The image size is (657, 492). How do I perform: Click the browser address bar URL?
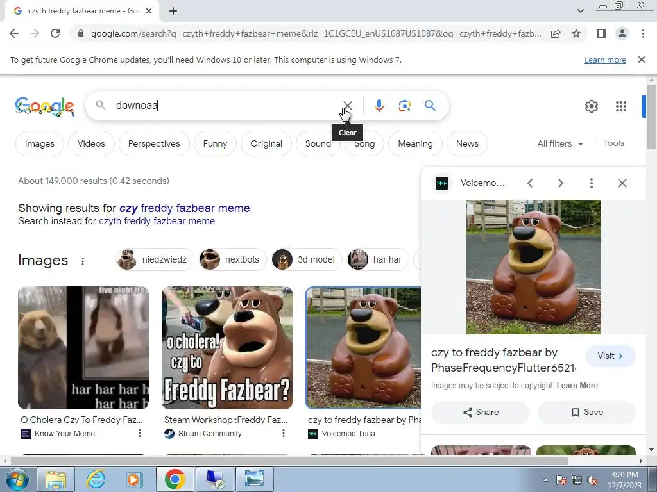coord(316,33)
